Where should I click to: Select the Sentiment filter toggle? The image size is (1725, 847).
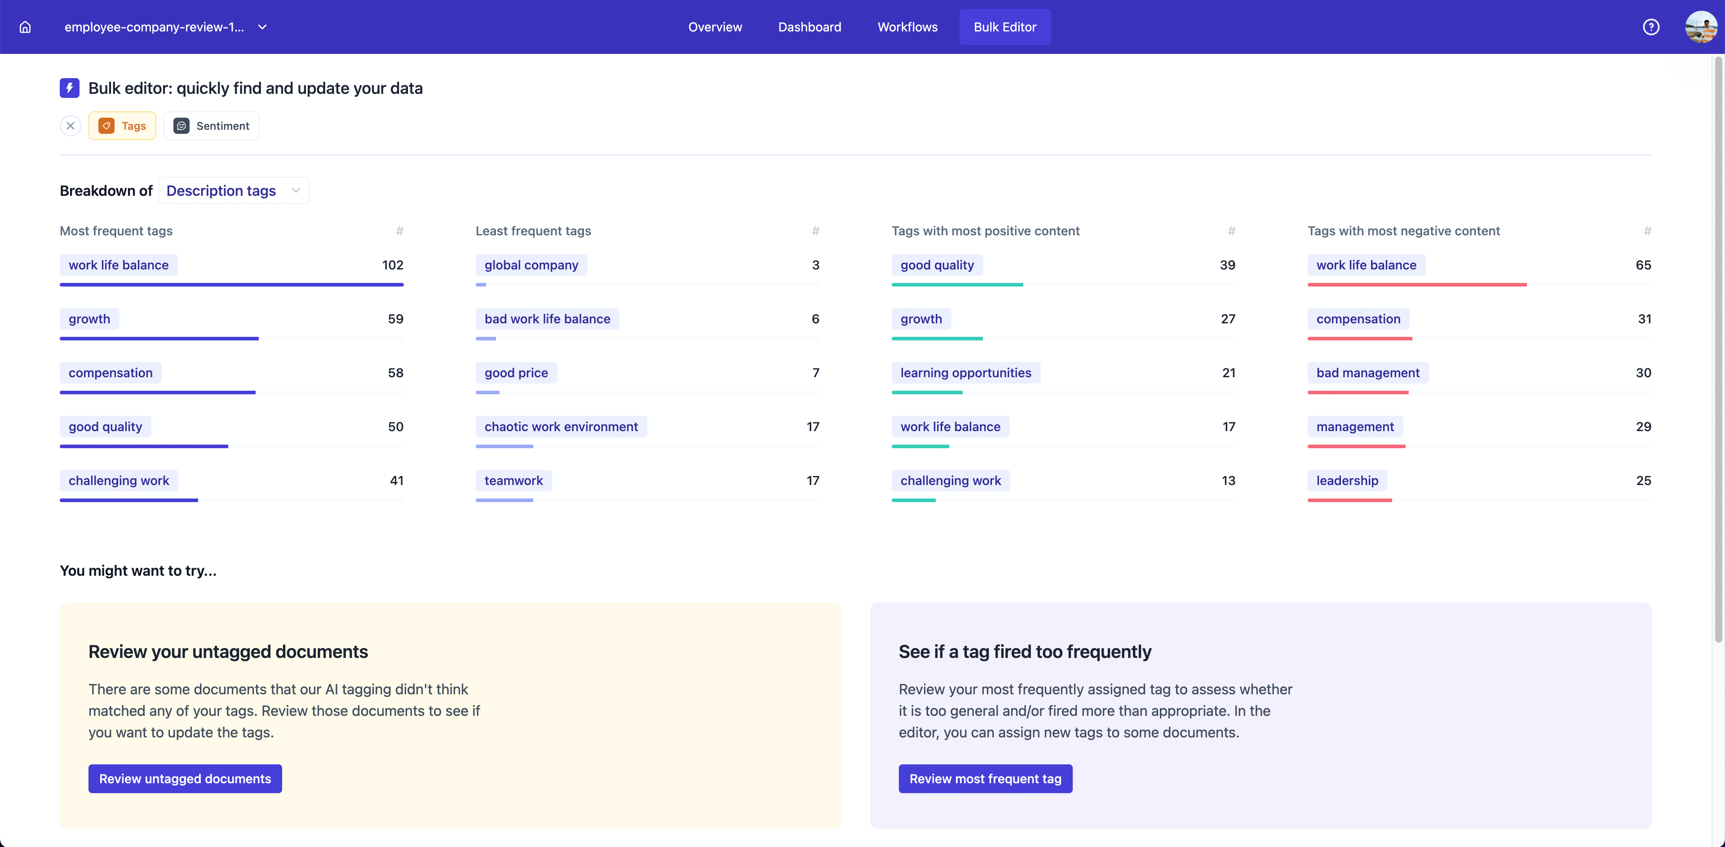click(222, 126)
